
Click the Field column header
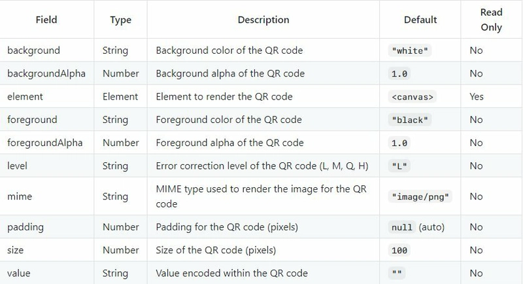tap(46, 20)
